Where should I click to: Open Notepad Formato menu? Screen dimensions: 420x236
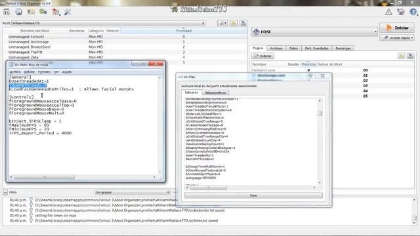(x=44, y=71)
